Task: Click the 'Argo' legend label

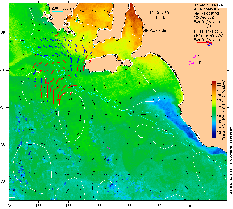Action: (x=202, y=56)
